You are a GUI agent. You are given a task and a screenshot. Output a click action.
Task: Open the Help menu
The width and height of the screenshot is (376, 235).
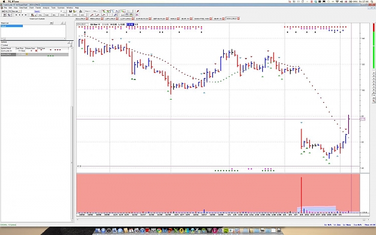click(77, 8)
